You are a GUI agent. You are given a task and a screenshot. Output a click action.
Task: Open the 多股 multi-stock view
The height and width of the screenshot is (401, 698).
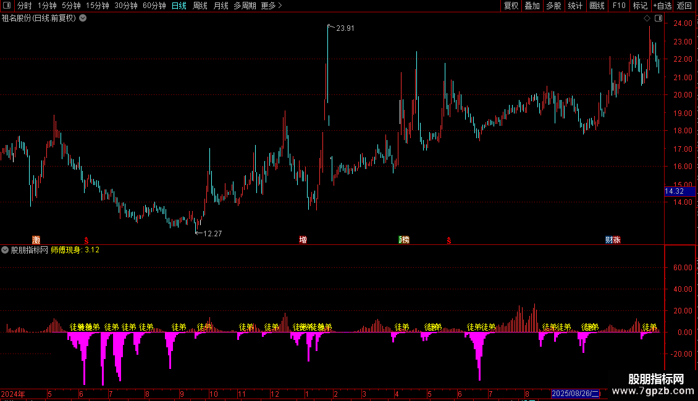tap(553, 6)
